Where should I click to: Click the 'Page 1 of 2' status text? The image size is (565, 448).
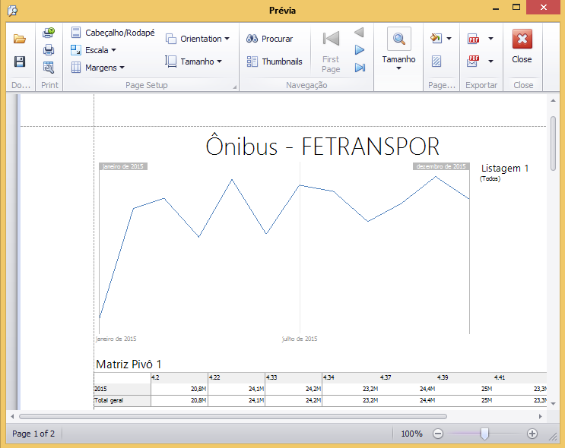coord(33,434)
